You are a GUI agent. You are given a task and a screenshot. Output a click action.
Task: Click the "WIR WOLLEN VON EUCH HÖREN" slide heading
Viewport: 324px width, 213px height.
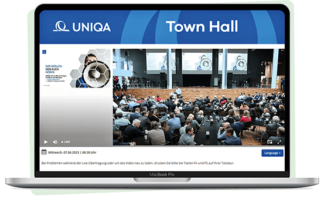click(x=53, y=69)
